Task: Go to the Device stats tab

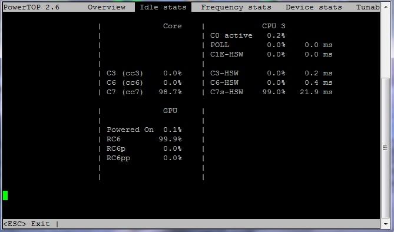Action: (x=314, y=7)
